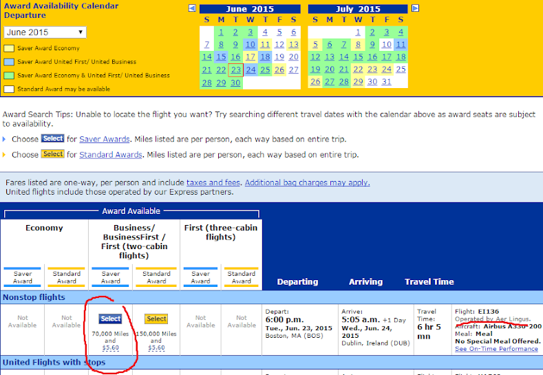Open the Standard Awards link

point(111,155)
